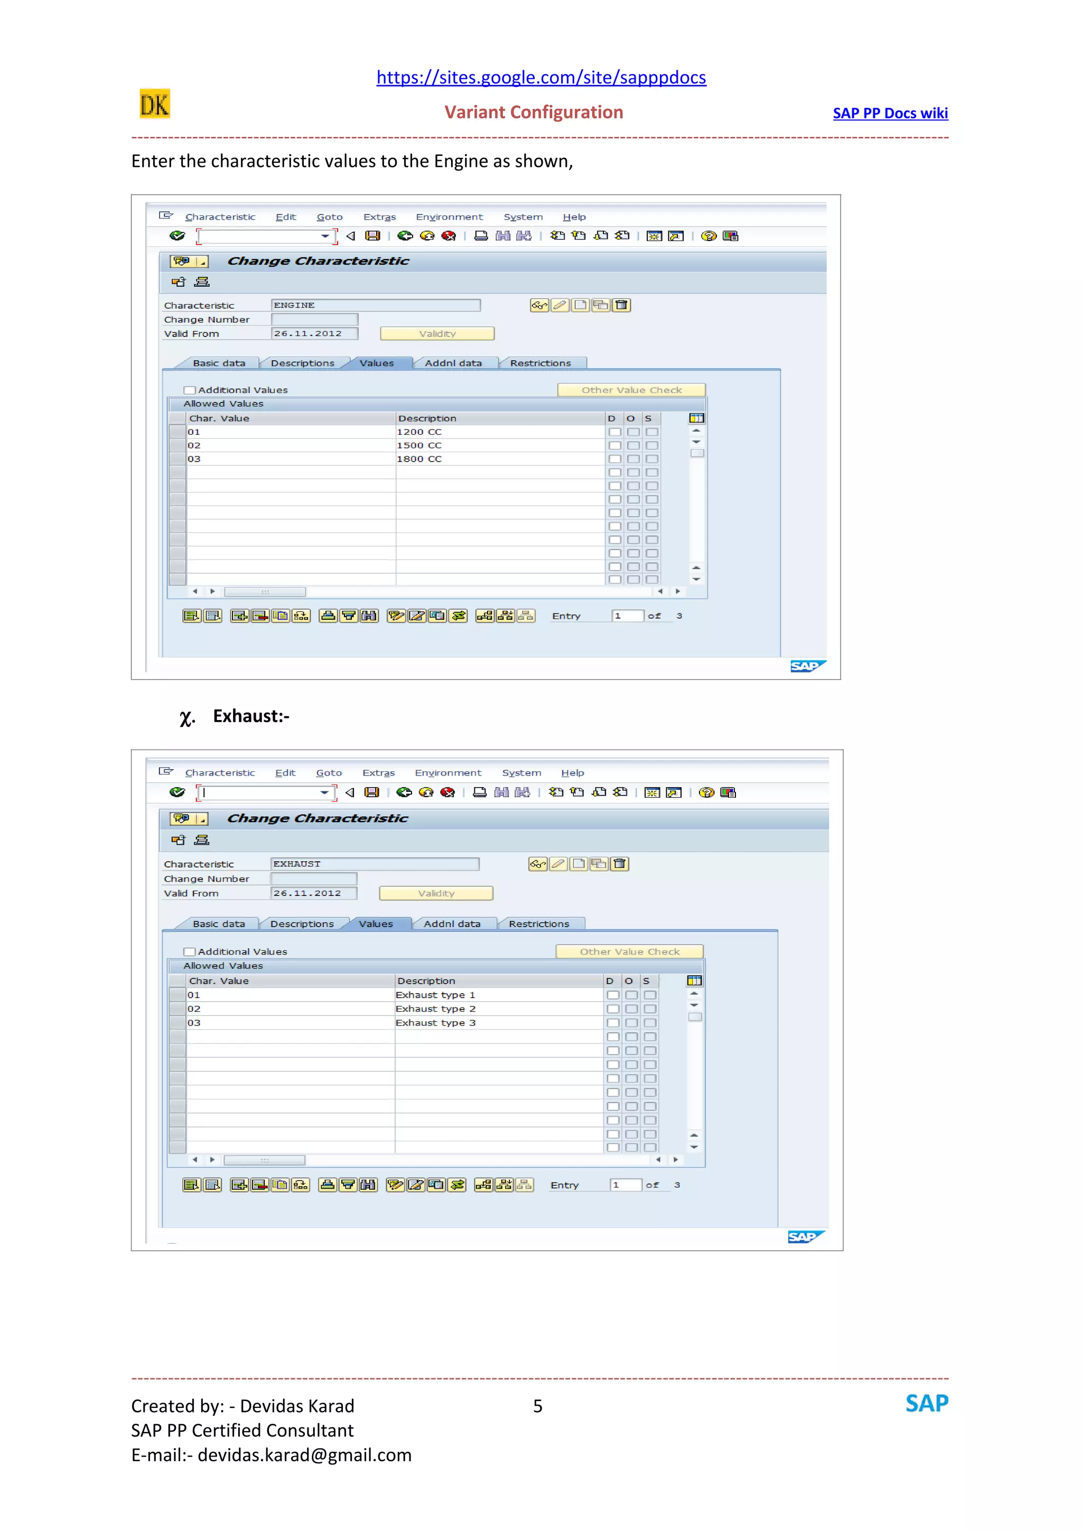This screenshot has width=1082, height=1531.
Task: Click the Validity button in EXHAUST window
Action: click(x=436, y=893)
